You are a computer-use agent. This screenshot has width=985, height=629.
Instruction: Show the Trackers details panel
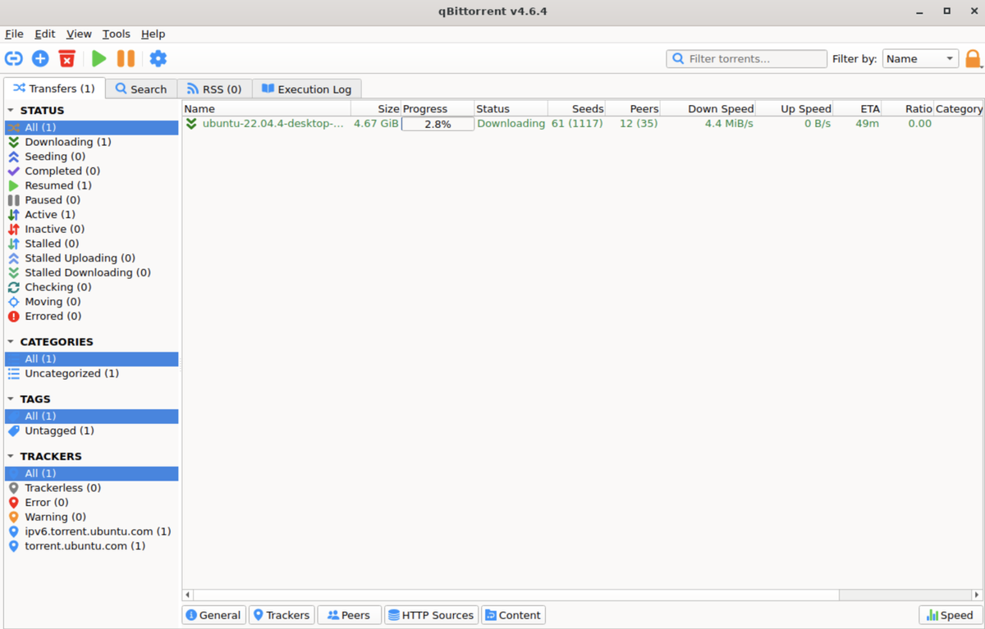pos(281,615)
